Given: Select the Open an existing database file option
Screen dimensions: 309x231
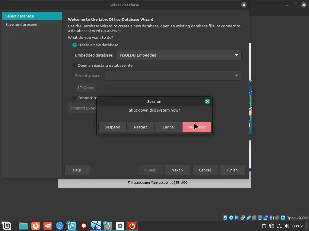Looking at the screenshot, I should click(x=103, y=65).
